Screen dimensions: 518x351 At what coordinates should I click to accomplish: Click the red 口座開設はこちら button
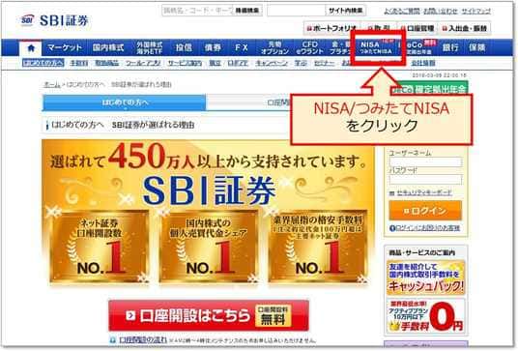(x=209, y=315)
